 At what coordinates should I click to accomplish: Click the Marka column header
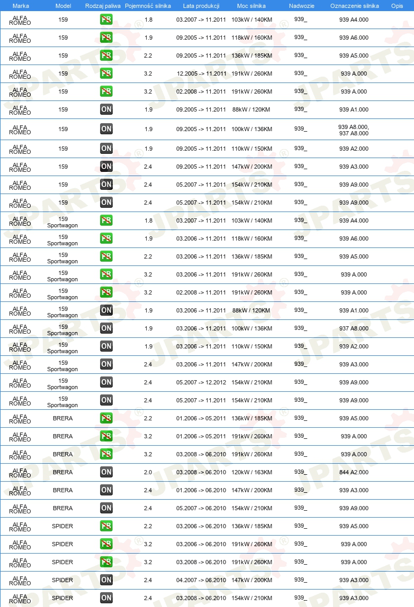(x=21, y=6)
